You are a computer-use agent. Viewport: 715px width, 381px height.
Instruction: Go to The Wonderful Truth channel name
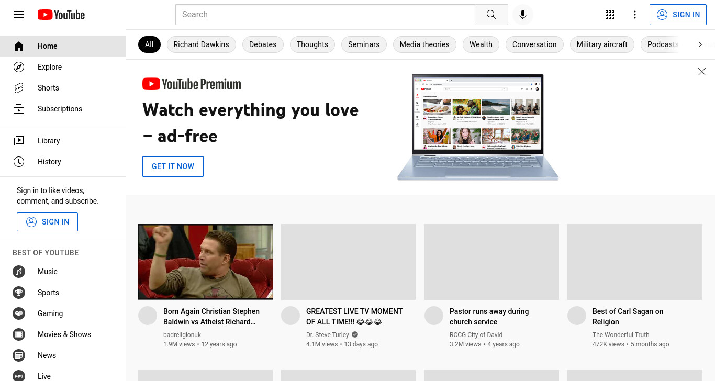click(x=621, y=335)
